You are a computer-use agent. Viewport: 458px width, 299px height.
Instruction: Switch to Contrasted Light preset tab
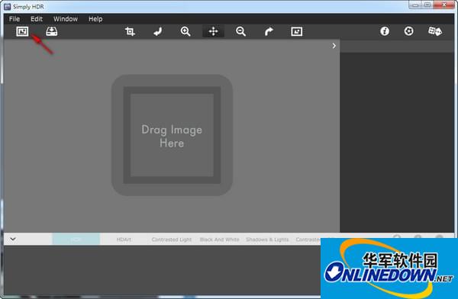pyautogui.click(x=172, y=240)
